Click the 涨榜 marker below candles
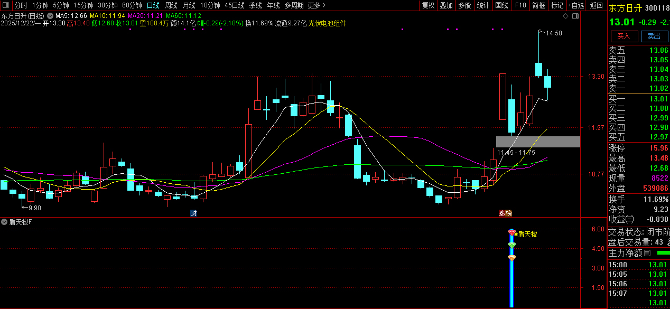The width and height of the screenshot is (670, 309). [x=506, y=213]
